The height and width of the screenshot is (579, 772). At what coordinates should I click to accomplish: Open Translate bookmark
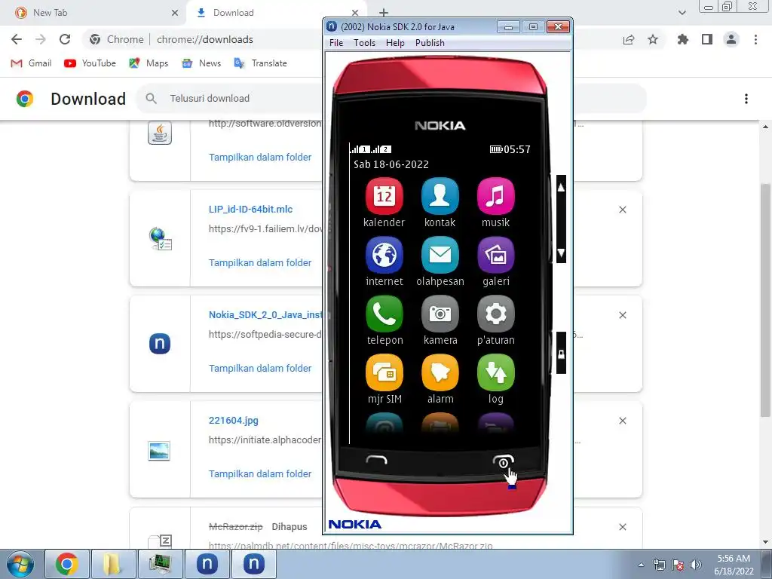(x=260, y=63)
